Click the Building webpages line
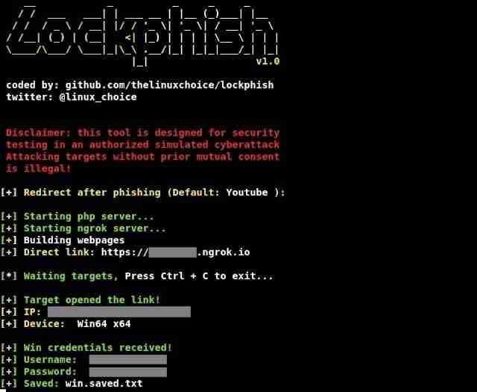477x392 pixels. click(63, 240)
